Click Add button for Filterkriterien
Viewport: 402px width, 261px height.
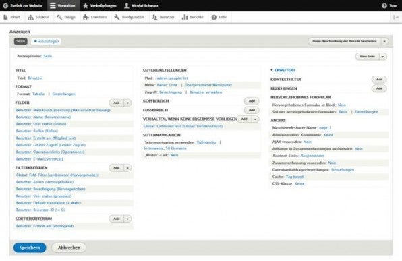[117, 168]
